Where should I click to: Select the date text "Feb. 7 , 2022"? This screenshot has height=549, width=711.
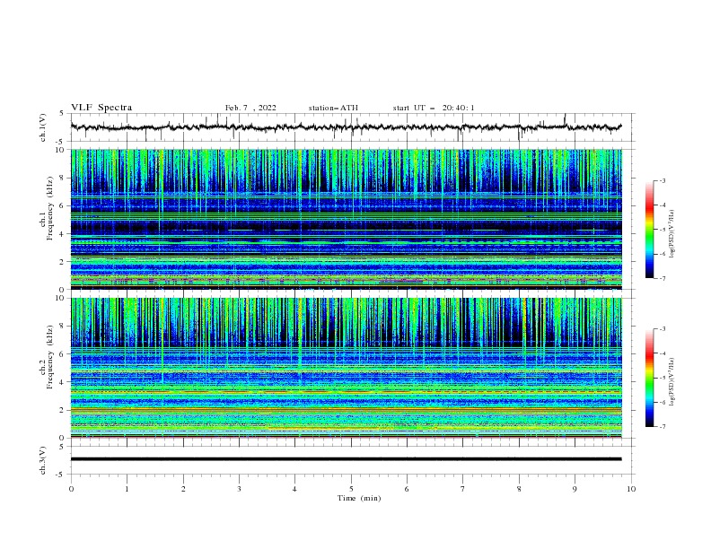pos(250,108)
